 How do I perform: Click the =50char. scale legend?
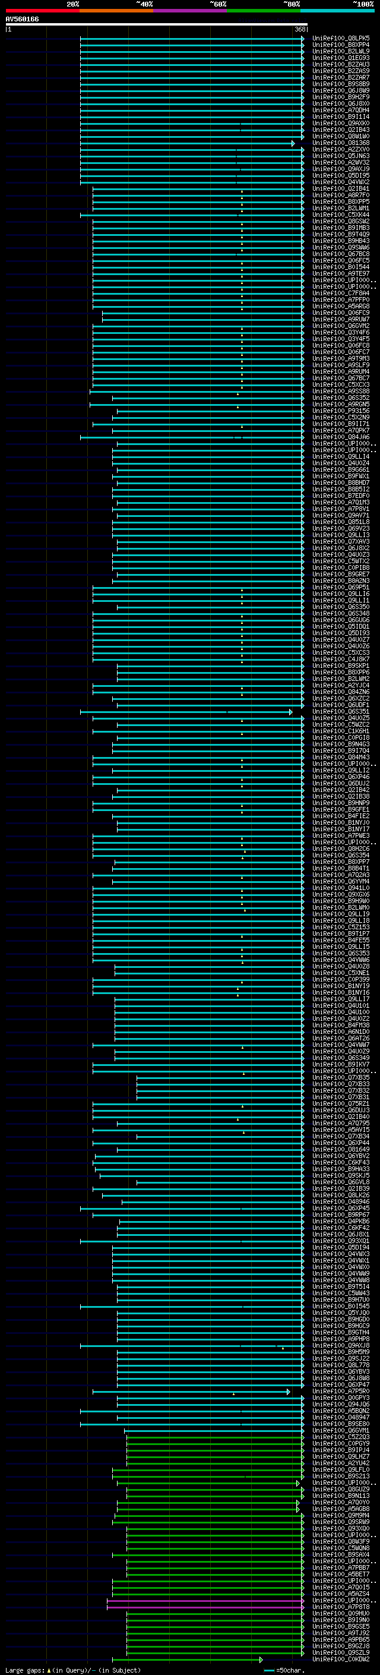tap(284, 1670)
